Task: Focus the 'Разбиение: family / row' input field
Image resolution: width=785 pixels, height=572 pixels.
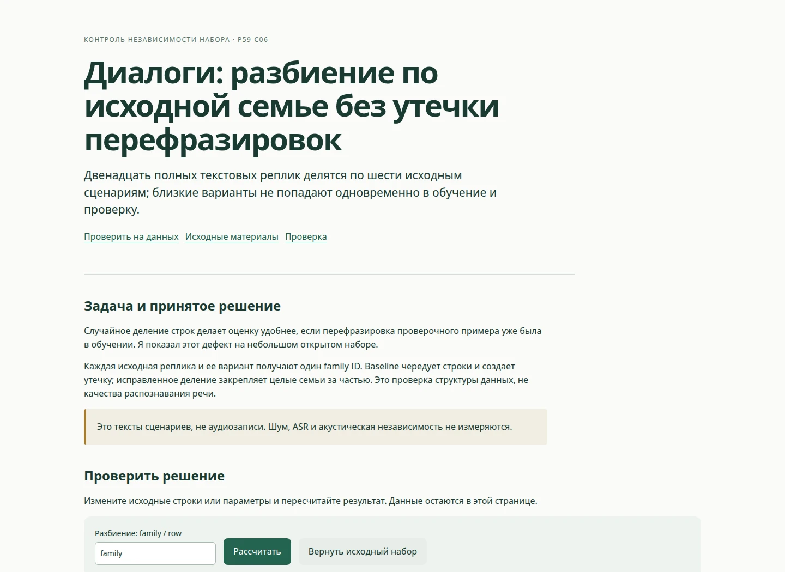Action: (x=155, y=553)
